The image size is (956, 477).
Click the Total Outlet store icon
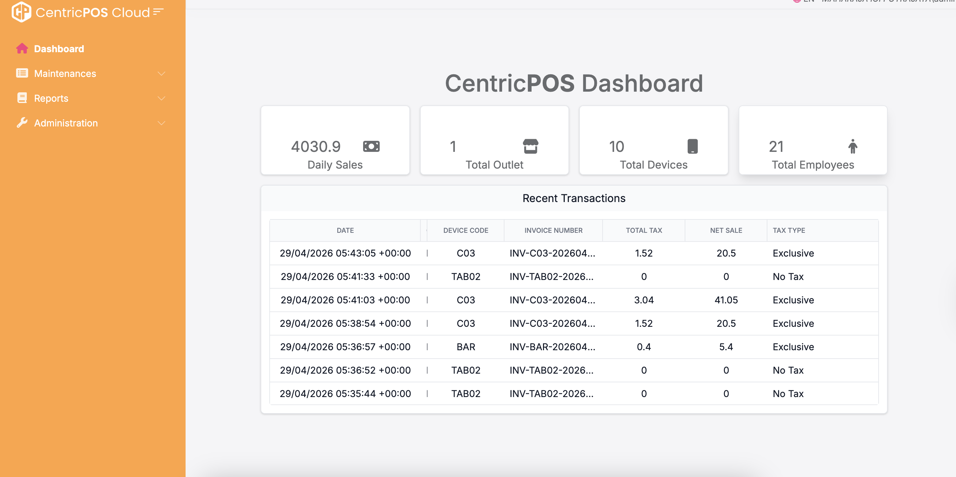(530, 147)
